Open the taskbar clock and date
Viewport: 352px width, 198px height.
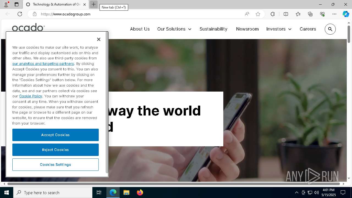[329, 193]
